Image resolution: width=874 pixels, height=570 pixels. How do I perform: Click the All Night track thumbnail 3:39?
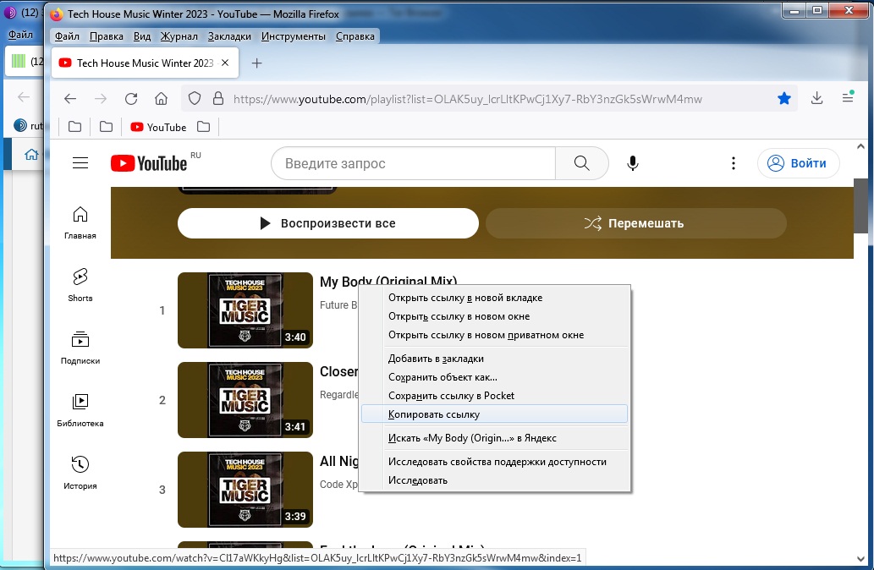tap(245, 490)
